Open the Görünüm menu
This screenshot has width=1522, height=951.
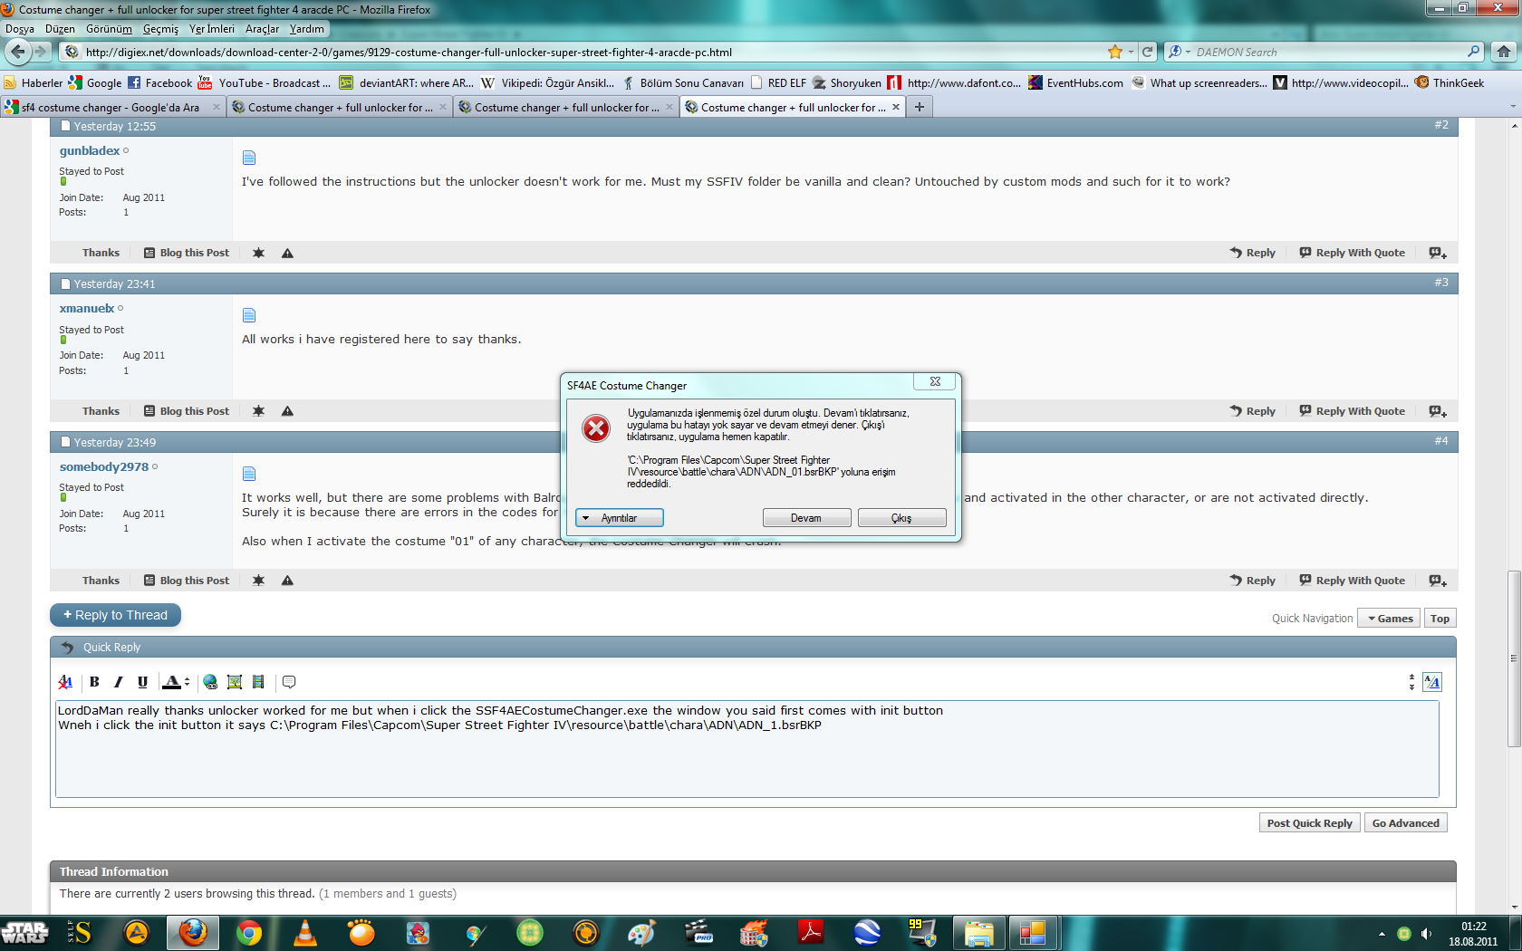pos(109,29)
